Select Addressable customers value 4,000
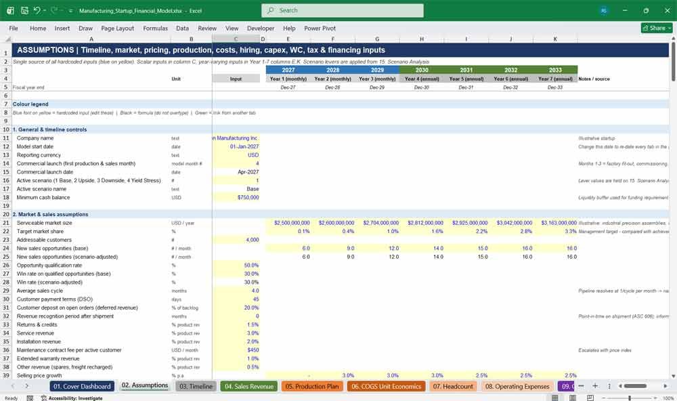This screenshot has height=401, width=677. [x=236, y=240]
